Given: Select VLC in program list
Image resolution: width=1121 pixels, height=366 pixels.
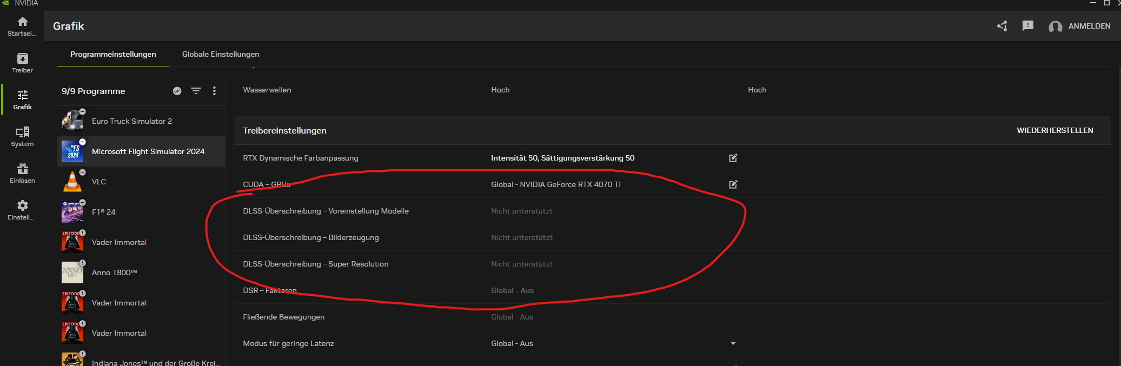Looking at the screenshot, I should pos(141,182).
